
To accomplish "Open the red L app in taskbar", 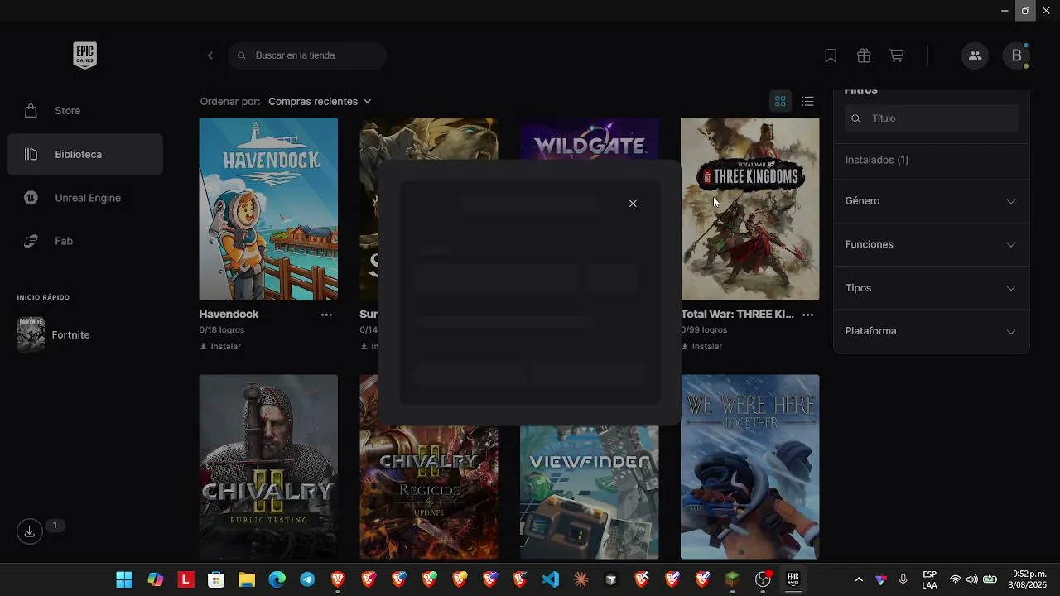I will pos(185,579).
